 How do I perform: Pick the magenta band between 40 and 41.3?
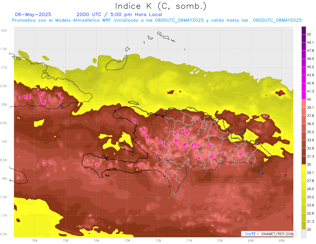click(x=304, y=95)
